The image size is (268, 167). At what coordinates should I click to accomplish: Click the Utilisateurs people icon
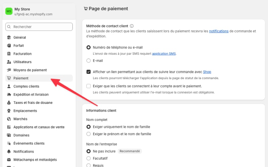coord(9,62)
